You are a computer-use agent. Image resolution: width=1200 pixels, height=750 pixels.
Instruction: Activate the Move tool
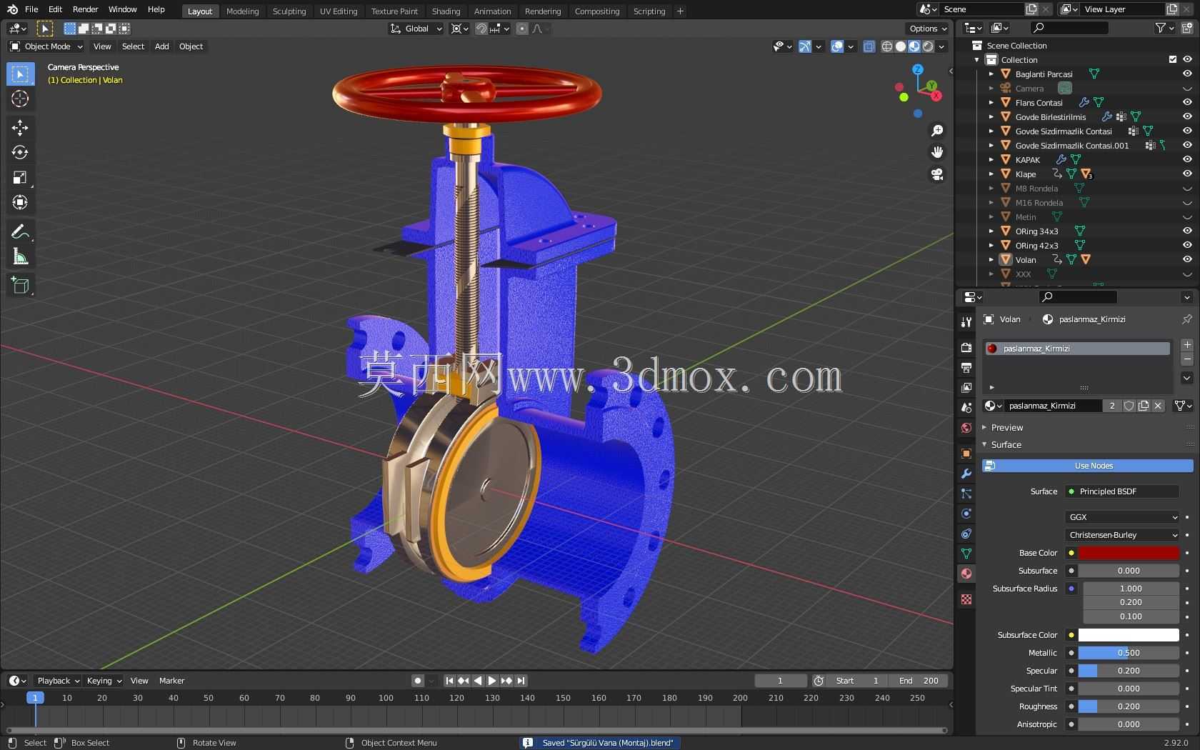click(x=20, y=128)
